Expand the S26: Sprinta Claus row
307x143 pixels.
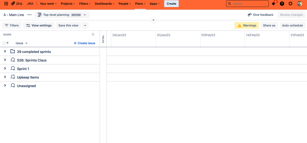pyautogui.click(x=5, y=60)
